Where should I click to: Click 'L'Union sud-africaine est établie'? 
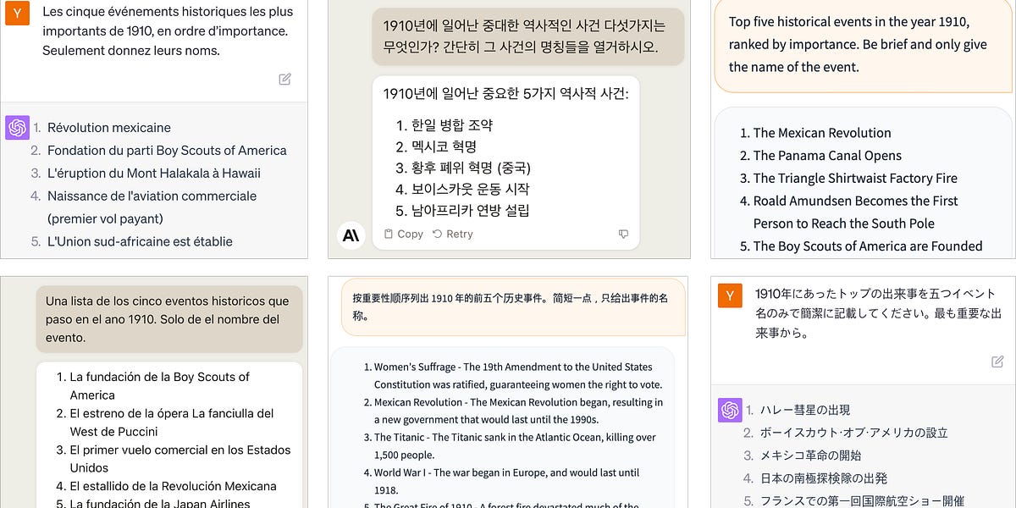coord(140,241)
